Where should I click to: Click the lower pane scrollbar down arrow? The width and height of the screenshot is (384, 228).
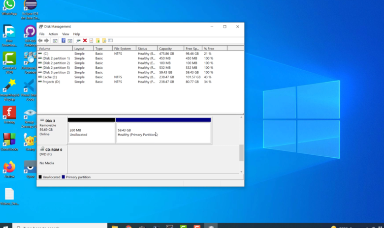click(x=241, y=171)
